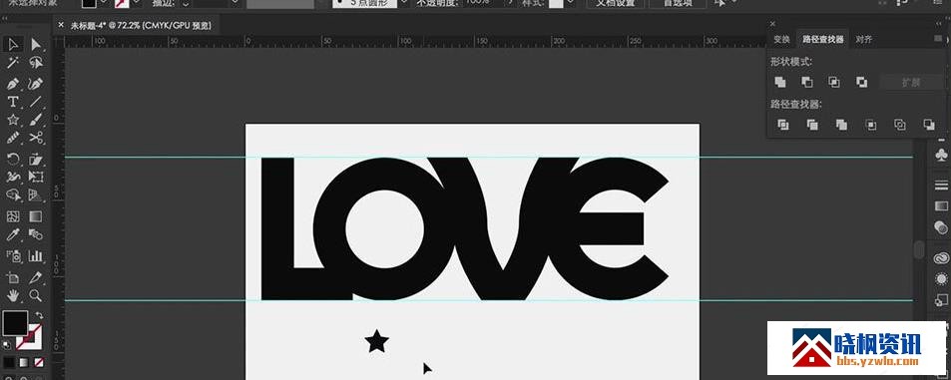
Task: Select the Selection tool (black arrow)
Action: [13, 44]
